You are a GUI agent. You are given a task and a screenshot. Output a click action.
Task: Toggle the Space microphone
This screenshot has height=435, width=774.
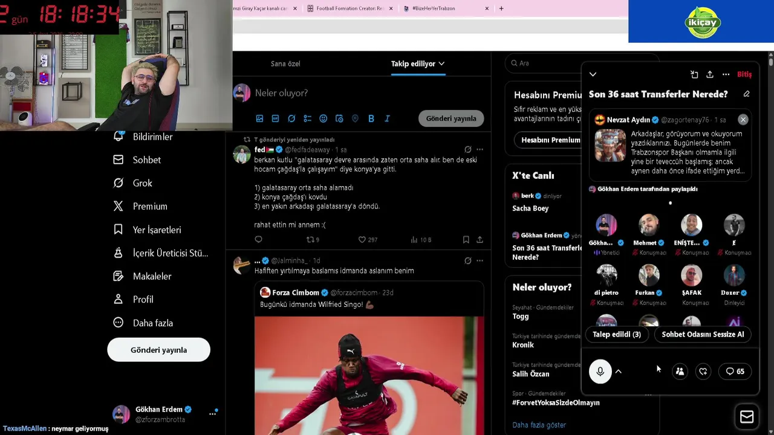point(600,372)
